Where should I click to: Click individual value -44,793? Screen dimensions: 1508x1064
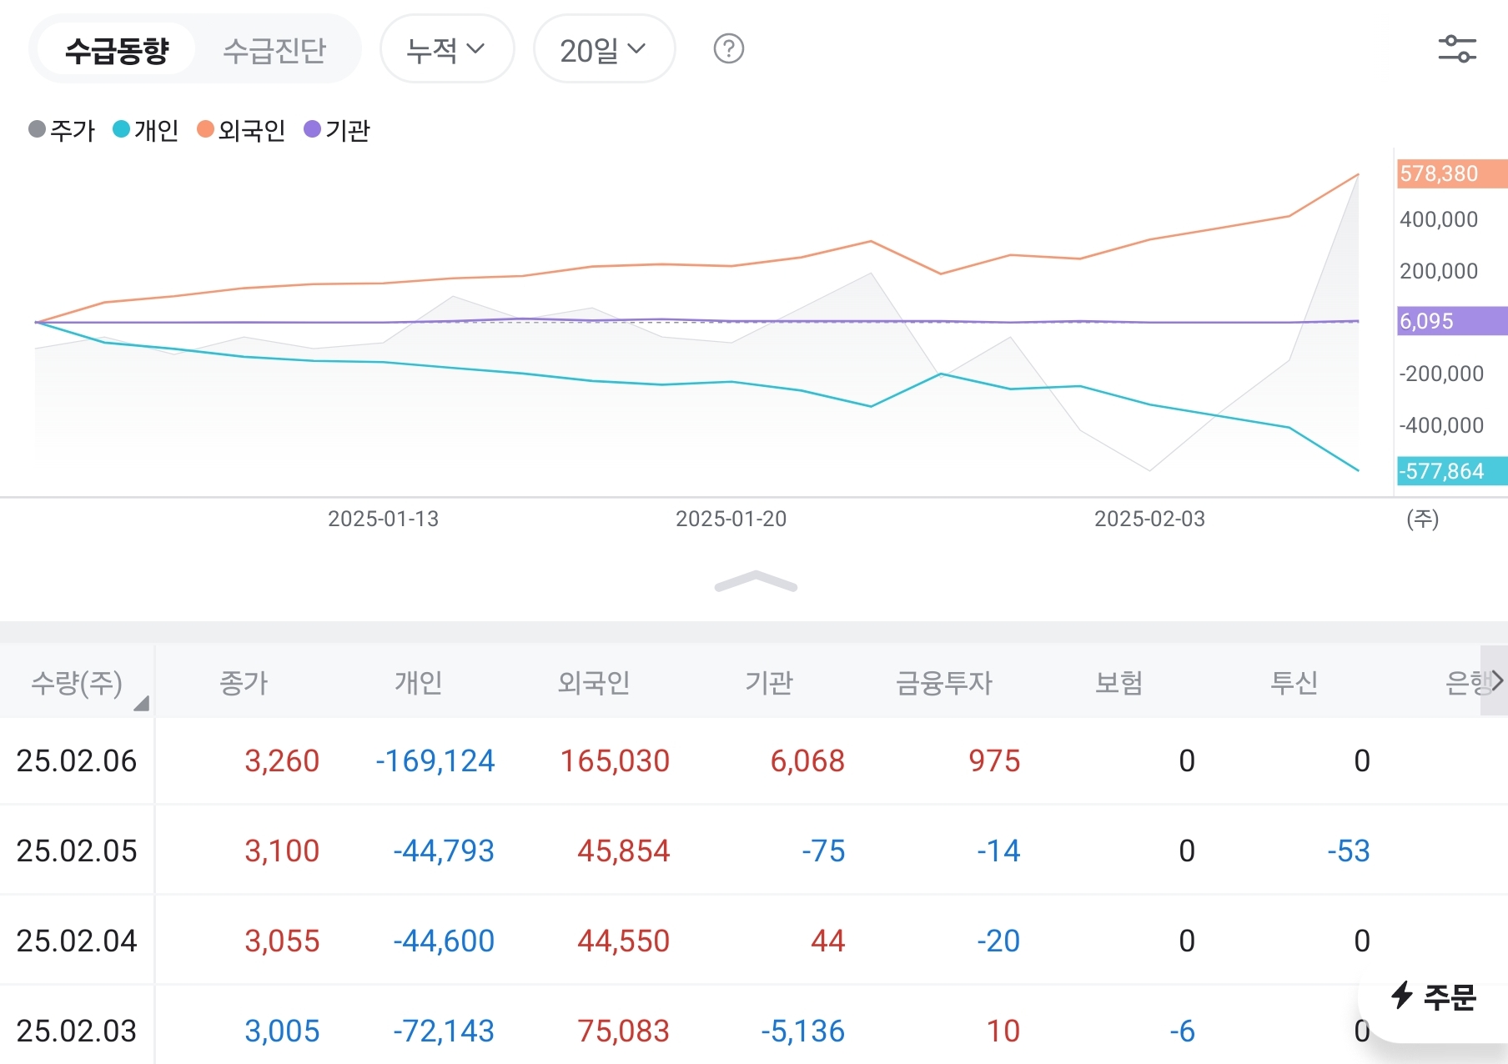[444, 851]
